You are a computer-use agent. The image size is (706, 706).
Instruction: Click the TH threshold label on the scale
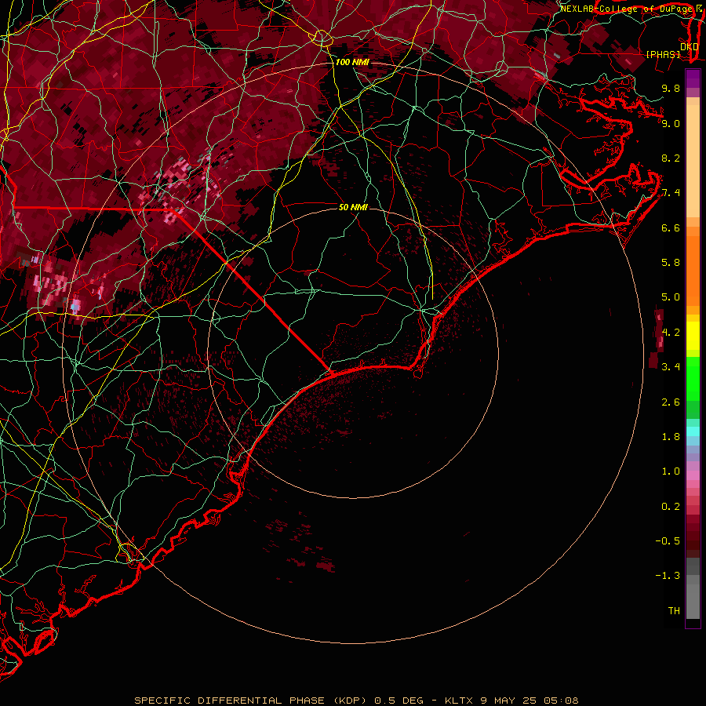(x=674, y=611)
